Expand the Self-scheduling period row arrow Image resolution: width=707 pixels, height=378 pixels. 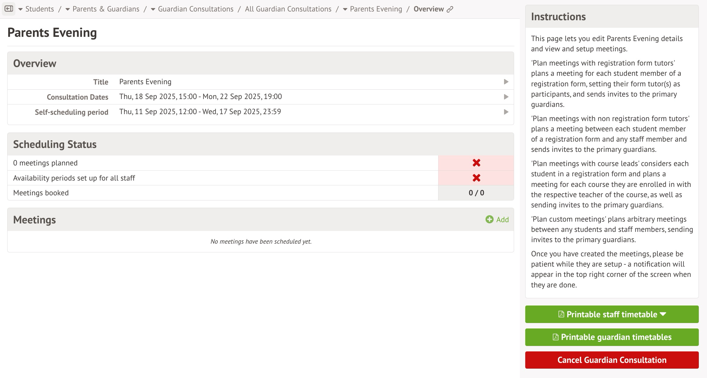pos(506,112)
